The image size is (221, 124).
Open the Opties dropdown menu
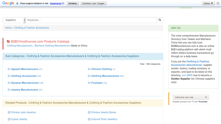tap(208, 3)
